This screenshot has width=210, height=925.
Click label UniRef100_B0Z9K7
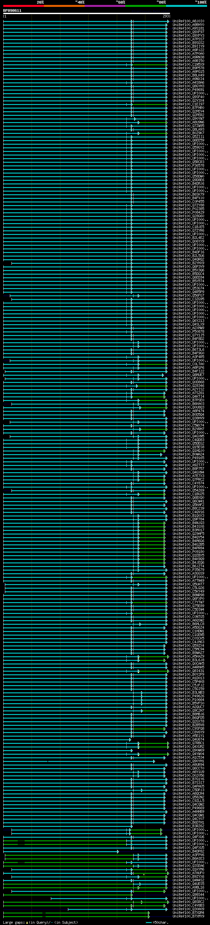[188, 133]
